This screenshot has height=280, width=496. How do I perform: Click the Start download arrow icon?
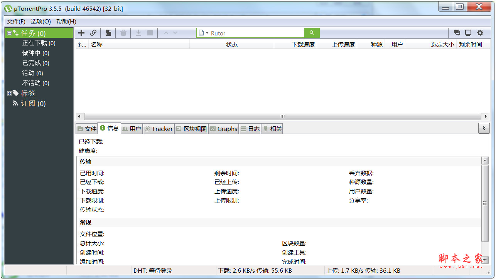tap(138, 33)
